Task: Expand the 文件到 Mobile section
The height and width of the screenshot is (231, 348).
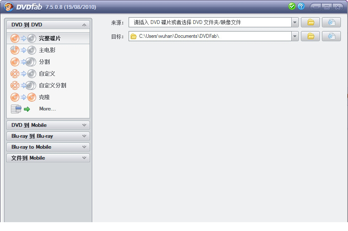Action: point(84,158)
